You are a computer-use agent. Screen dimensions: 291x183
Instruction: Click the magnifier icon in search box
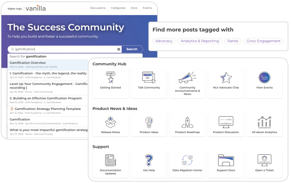point(12,49)
